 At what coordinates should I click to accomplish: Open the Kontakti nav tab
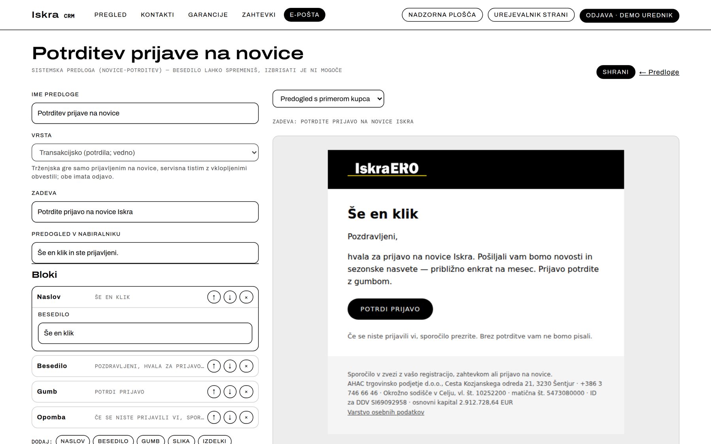tap(157, 15)
